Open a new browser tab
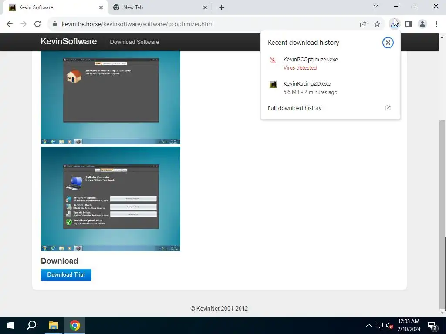 coord(222,7)
